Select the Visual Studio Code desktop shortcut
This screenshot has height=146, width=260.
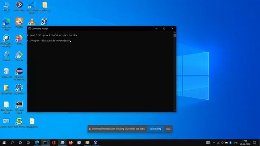pos(32,7)
